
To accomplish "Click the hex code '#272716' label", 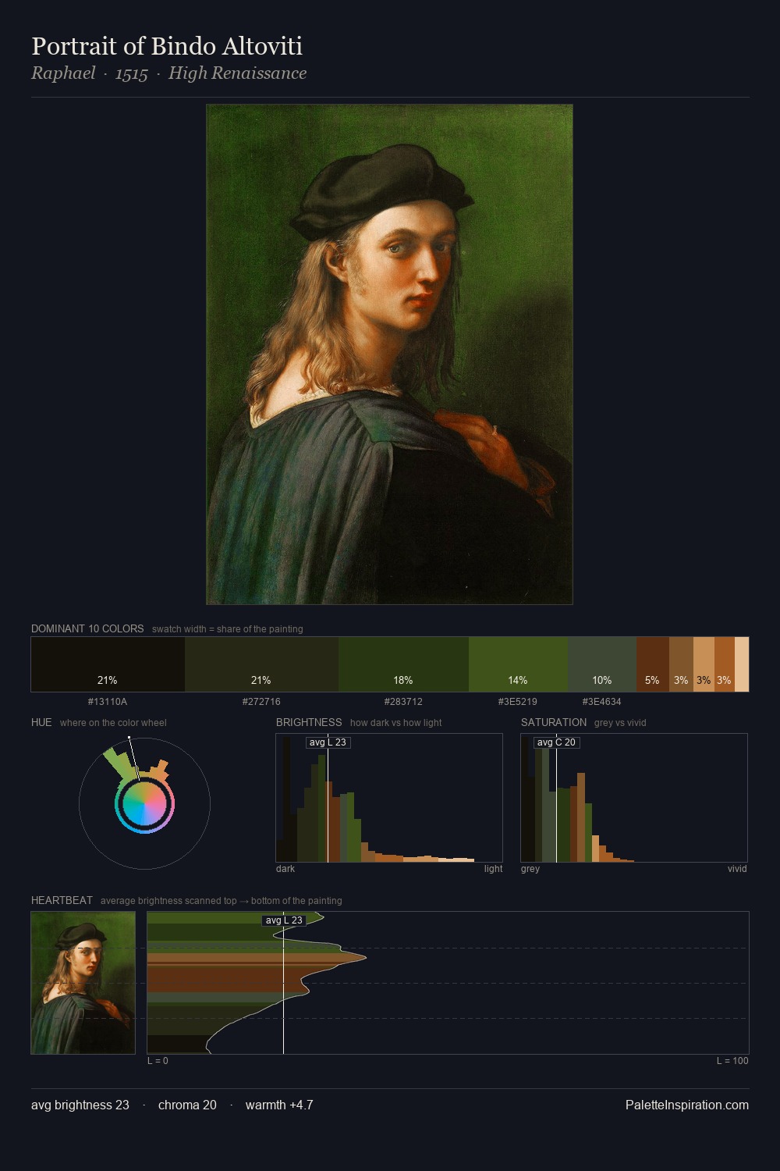I will pos(261,702).
